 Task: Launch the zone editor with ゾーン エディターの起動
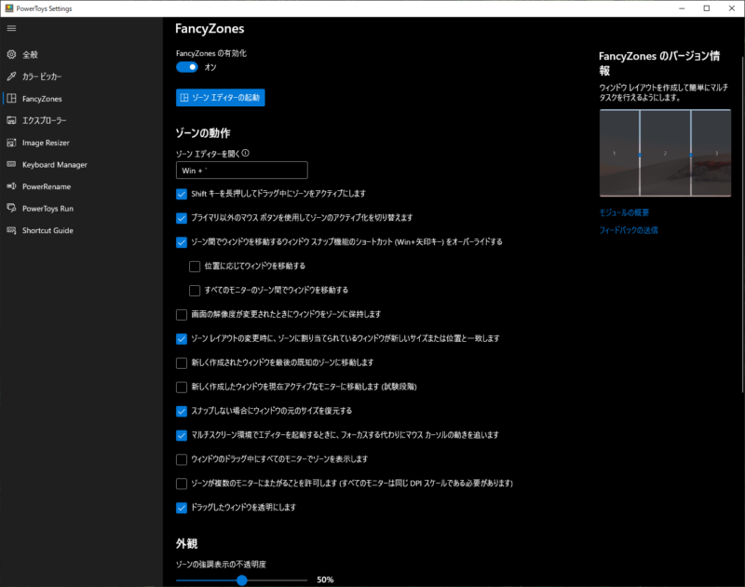click(x=221, y=98)
